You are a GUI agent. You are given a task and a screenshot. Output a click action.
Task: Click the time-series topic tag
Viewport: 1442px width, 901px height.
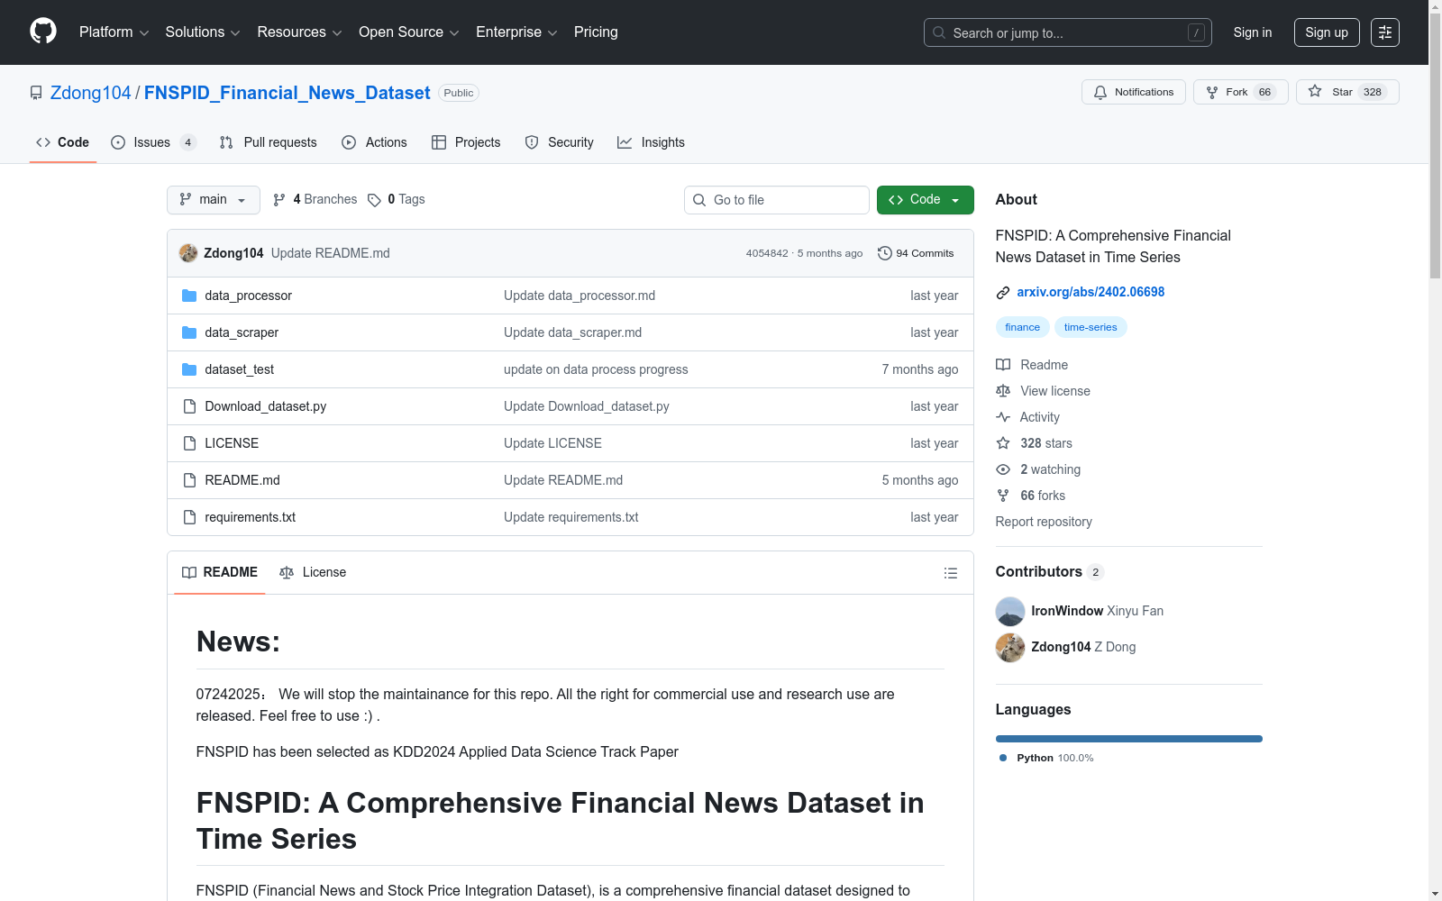(1091, 327)
